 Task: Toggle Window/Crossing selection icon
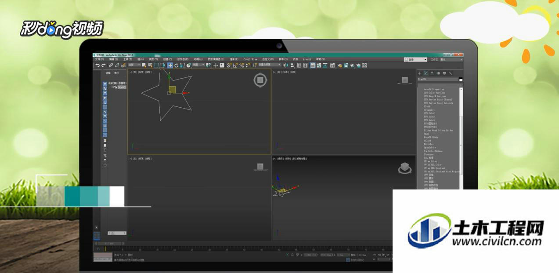pos(162,65)
